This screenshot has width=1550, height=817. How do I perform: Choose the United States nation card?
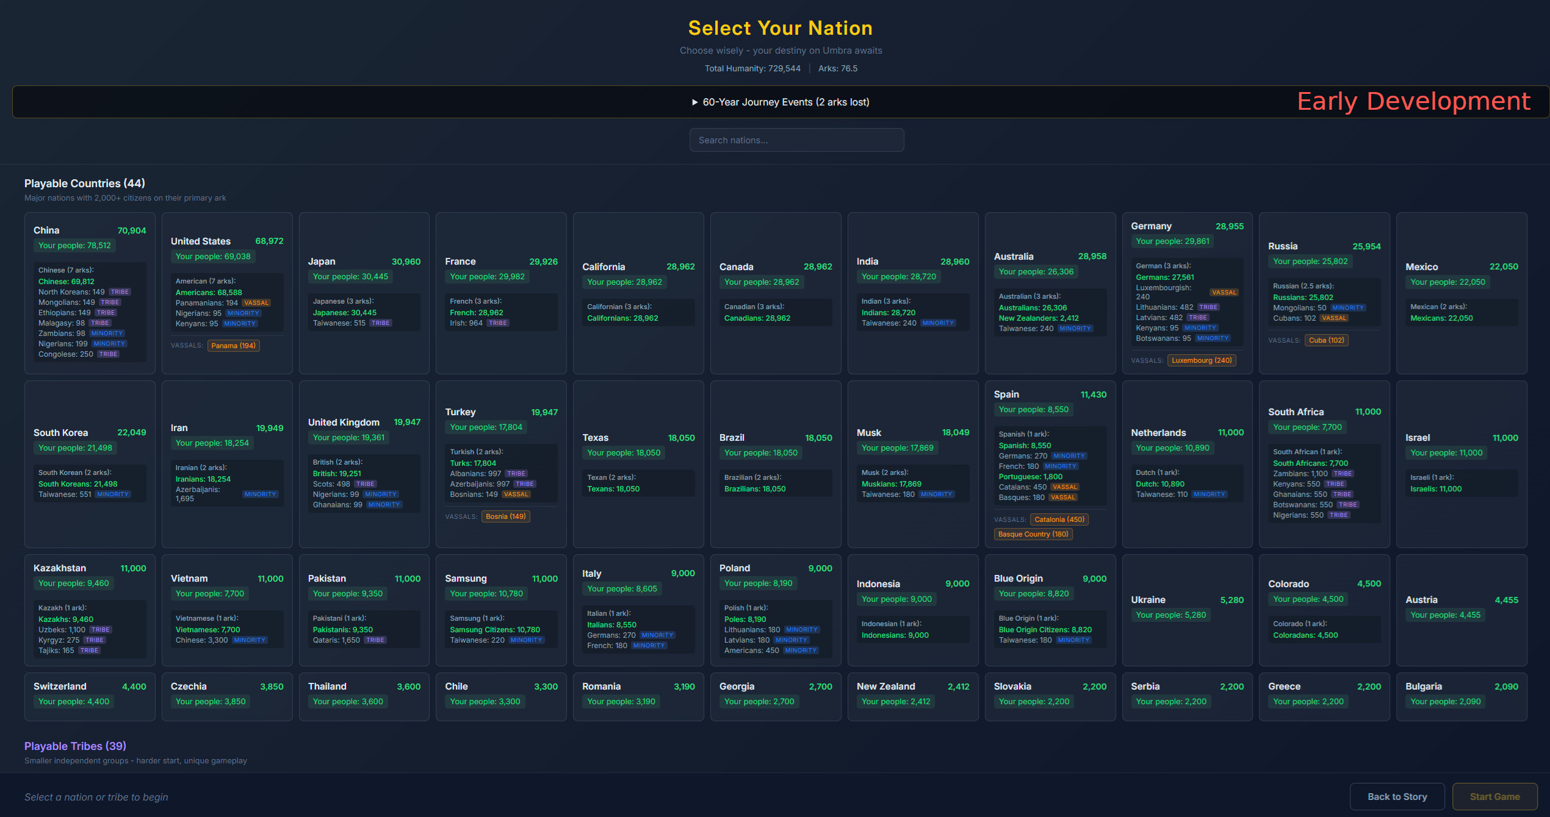coord(227,293)
